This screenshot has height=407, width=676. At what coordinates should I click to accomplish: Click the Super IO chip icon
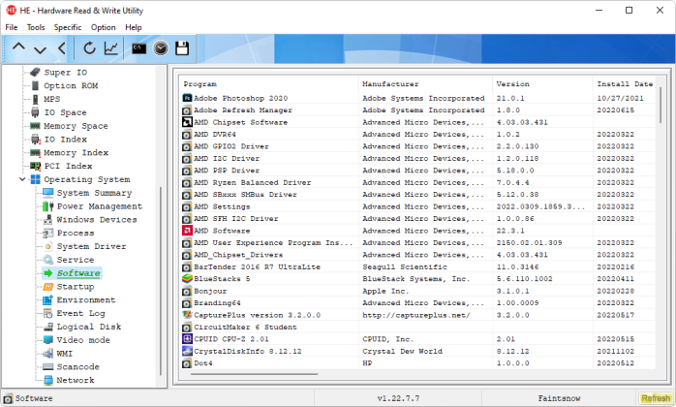[36, 72]
